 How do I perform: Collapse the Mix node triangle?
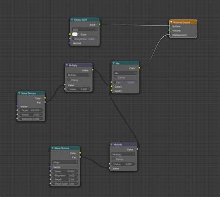click(x=114, y=63)
